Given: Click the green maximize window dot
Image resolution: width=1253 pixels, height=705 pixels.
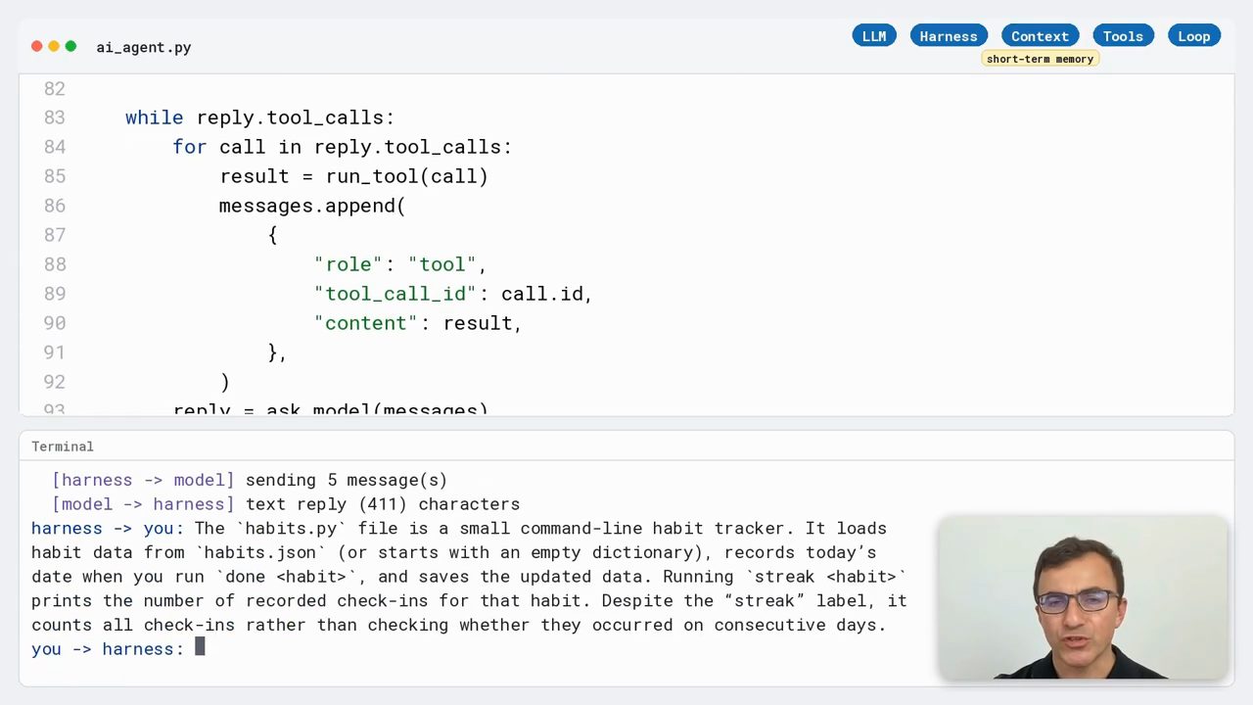Looking at the screenshot, I should (x=70, y=46).
